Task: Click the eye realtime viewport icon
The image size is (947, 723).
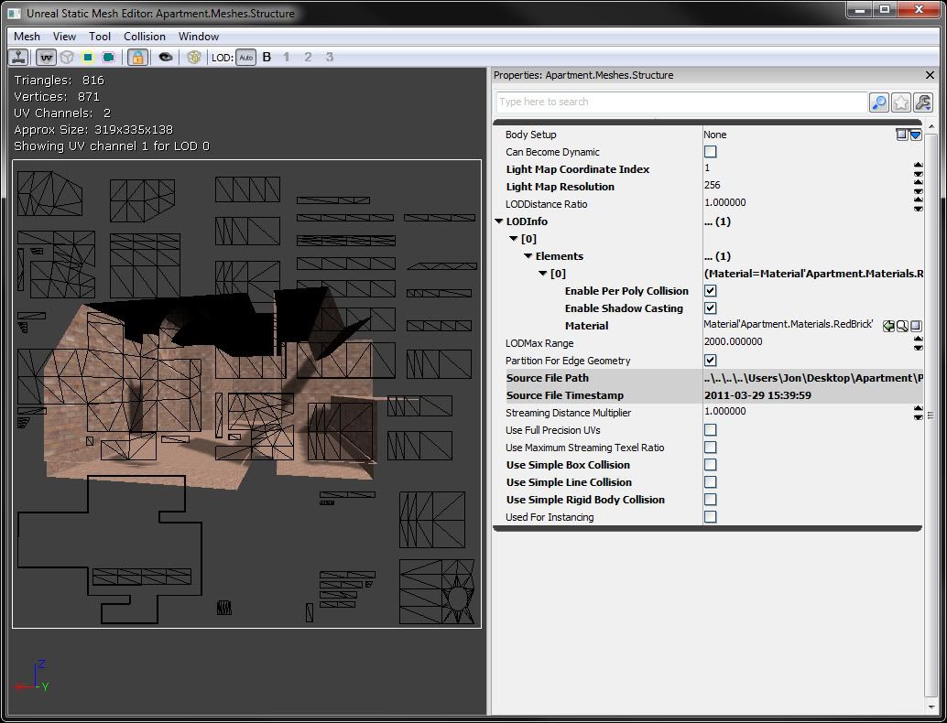Action: coord(166,58)
